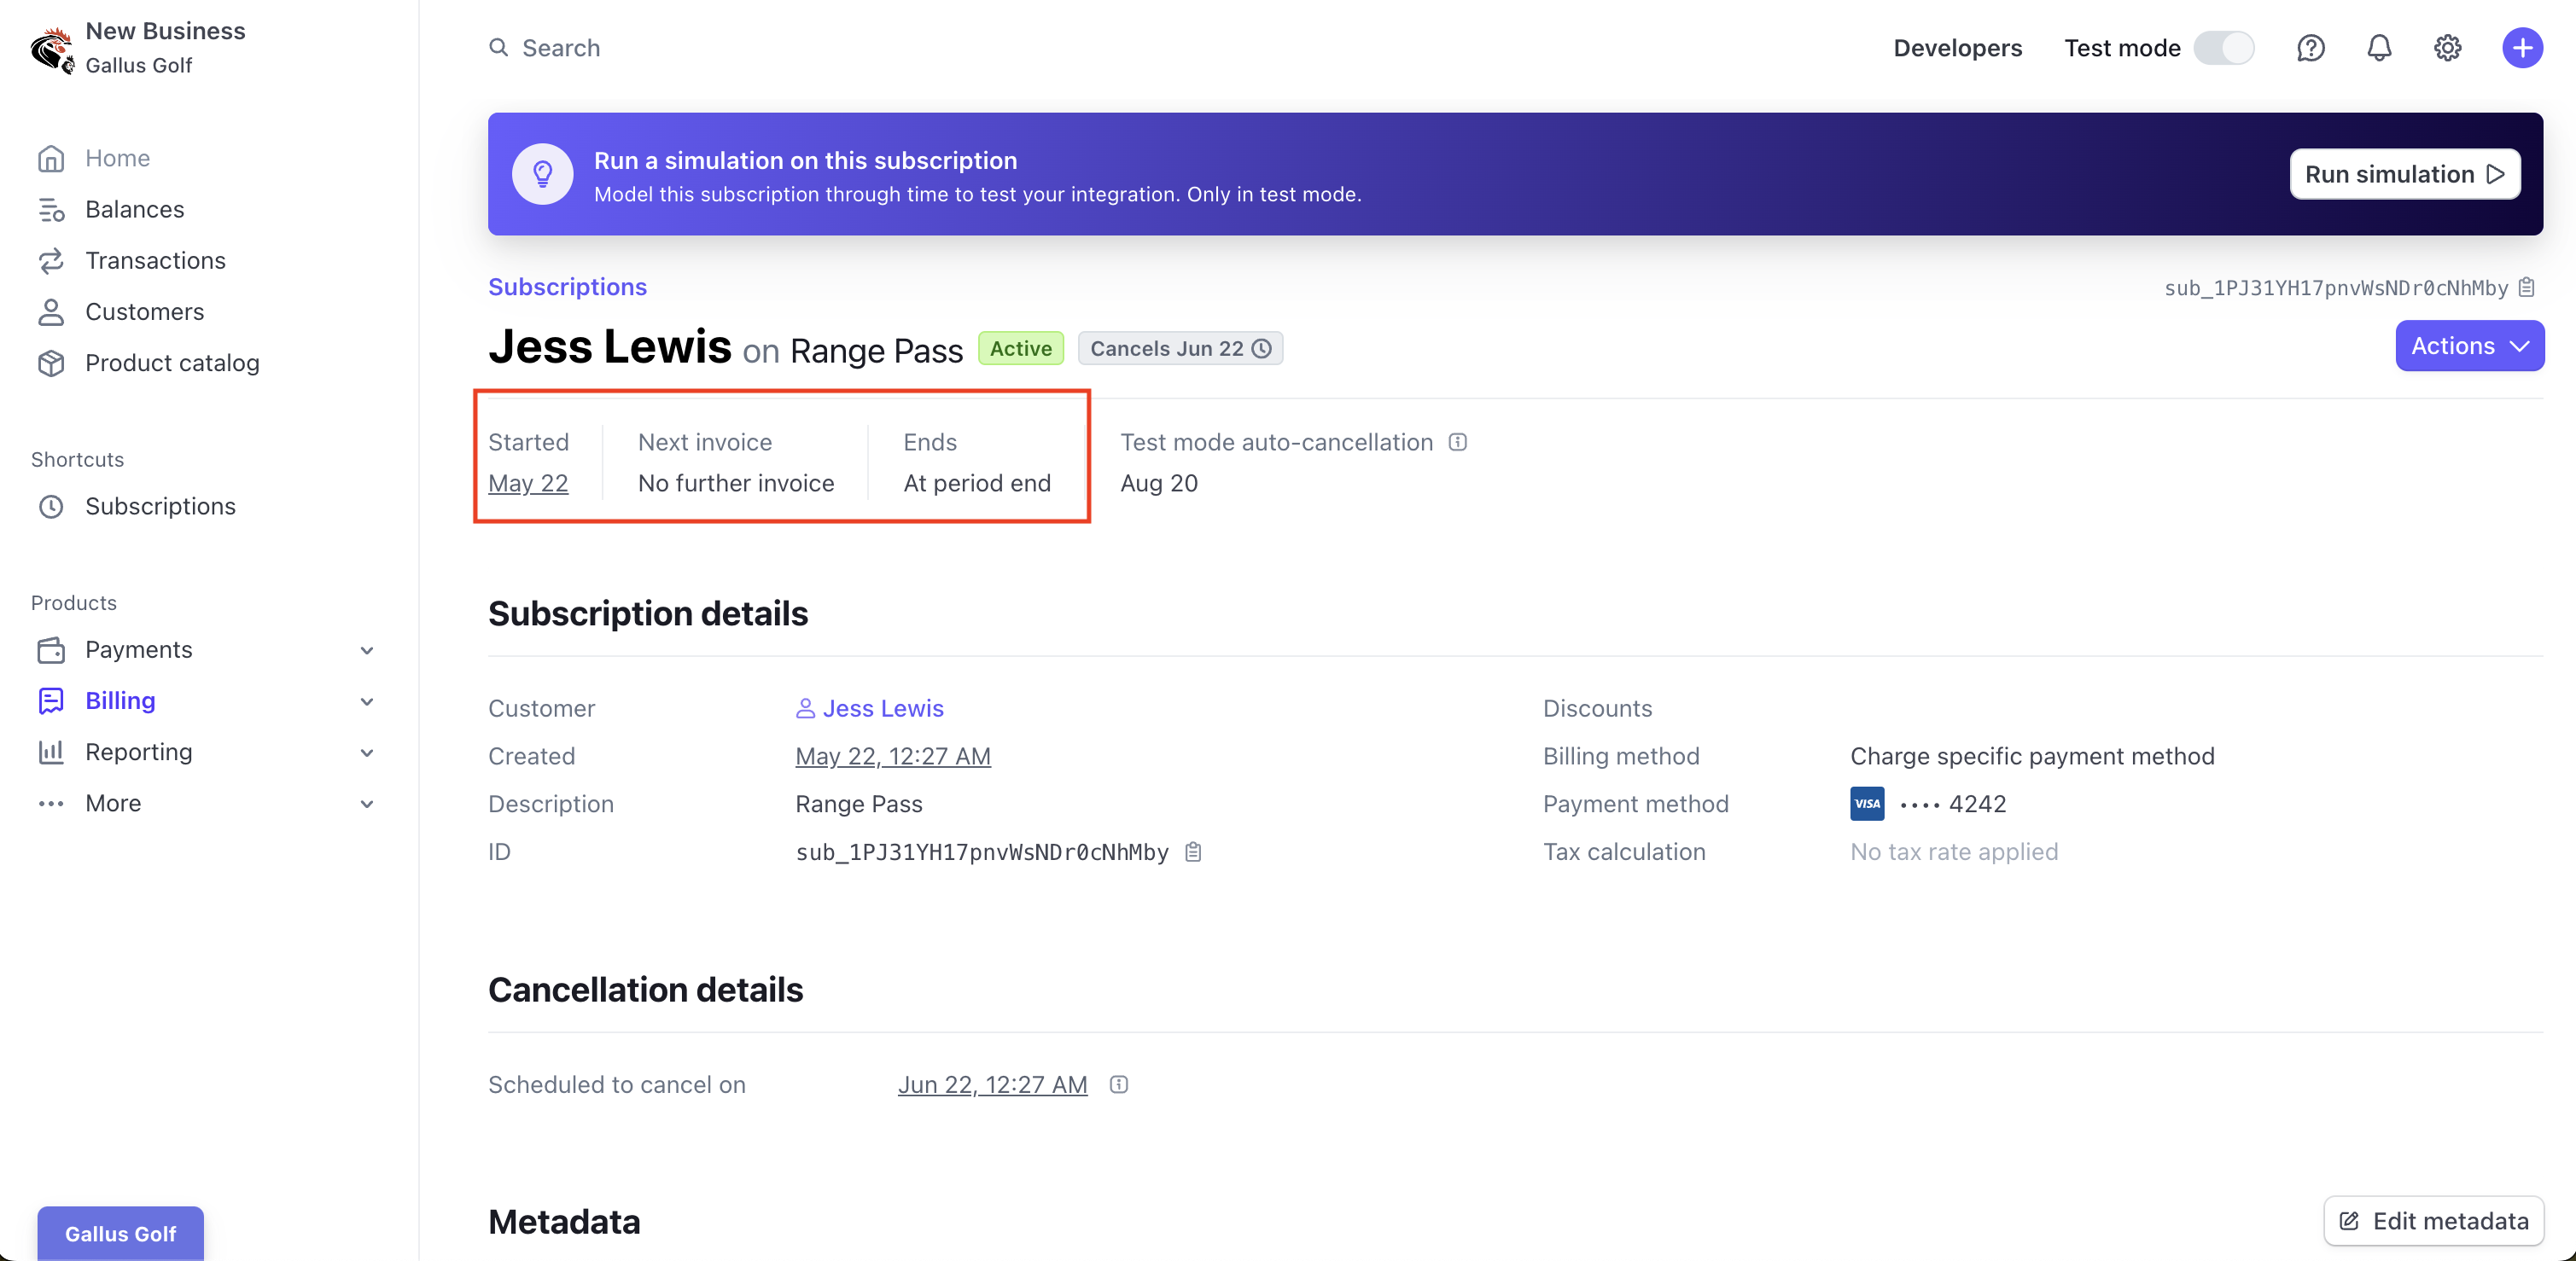Click the clock icon in Cancels Jun 22 badge
2576x1261 pixels.
[x=1262, y=349]
